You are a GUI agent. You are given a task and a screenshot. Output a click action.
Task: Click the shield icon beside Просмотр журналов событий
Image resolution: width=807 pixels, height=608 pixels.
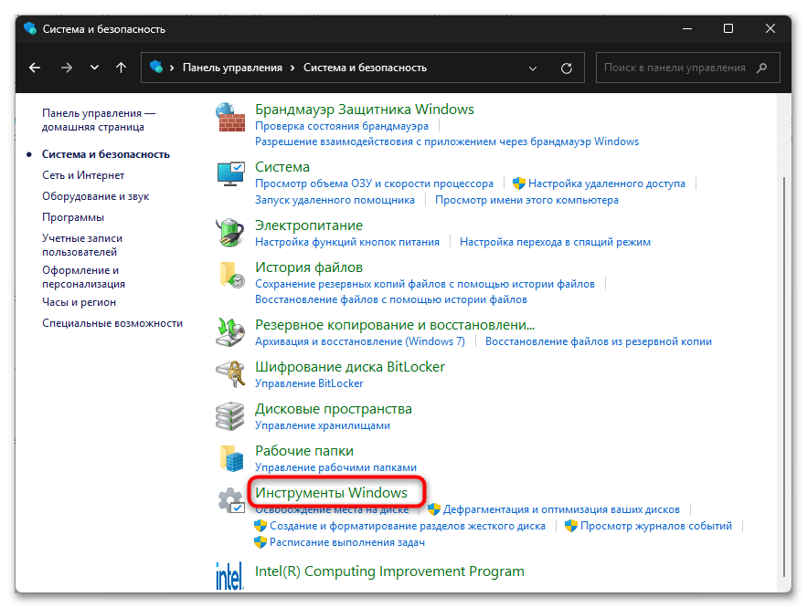point(571,526)
